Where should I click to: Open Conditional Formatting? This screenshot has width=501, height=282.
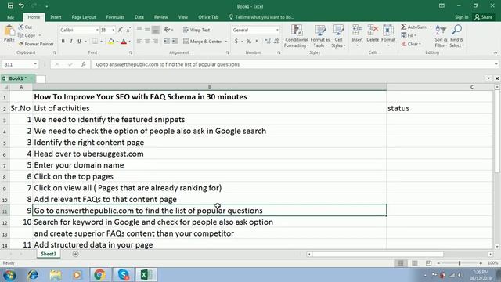coord(296,36)
